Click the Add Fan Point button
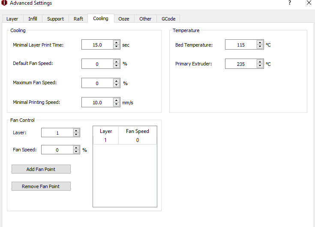 coord(41,169)
